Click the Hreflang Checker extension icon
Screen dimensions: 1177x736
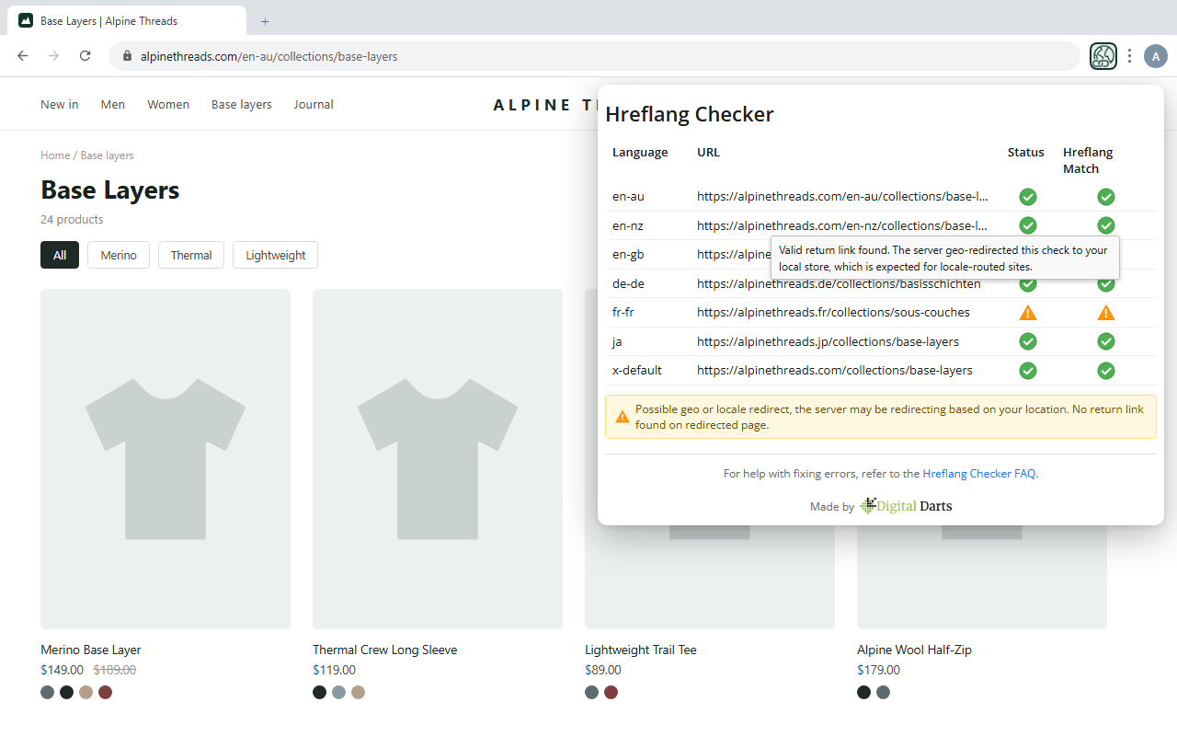click(1103, 56)
